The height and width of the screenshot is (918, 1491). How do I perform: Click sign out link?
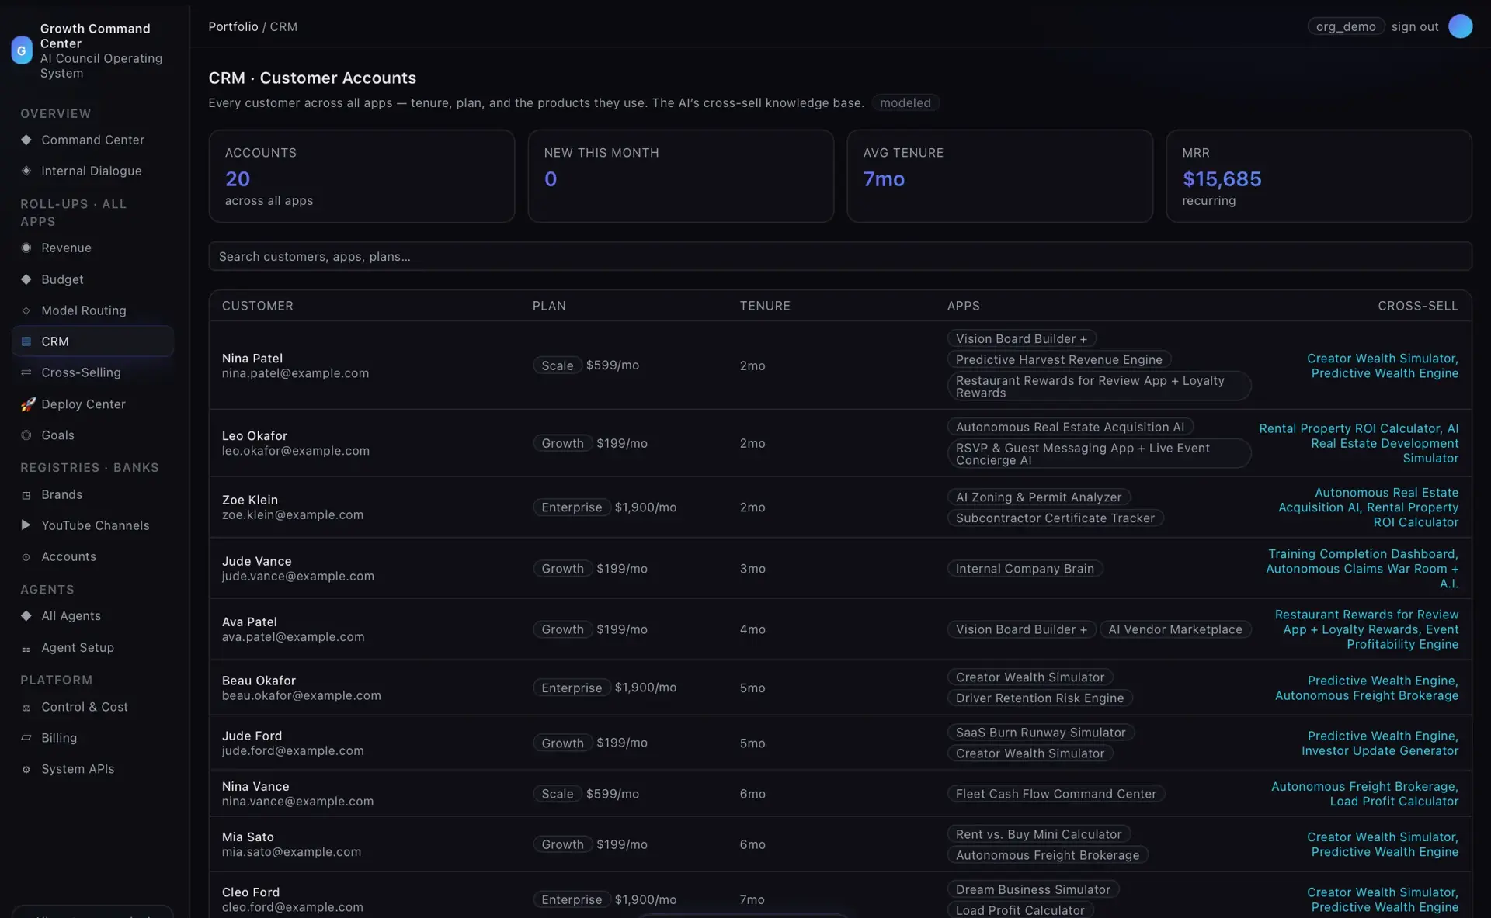pyautogui.click(x=1415, y=26)
